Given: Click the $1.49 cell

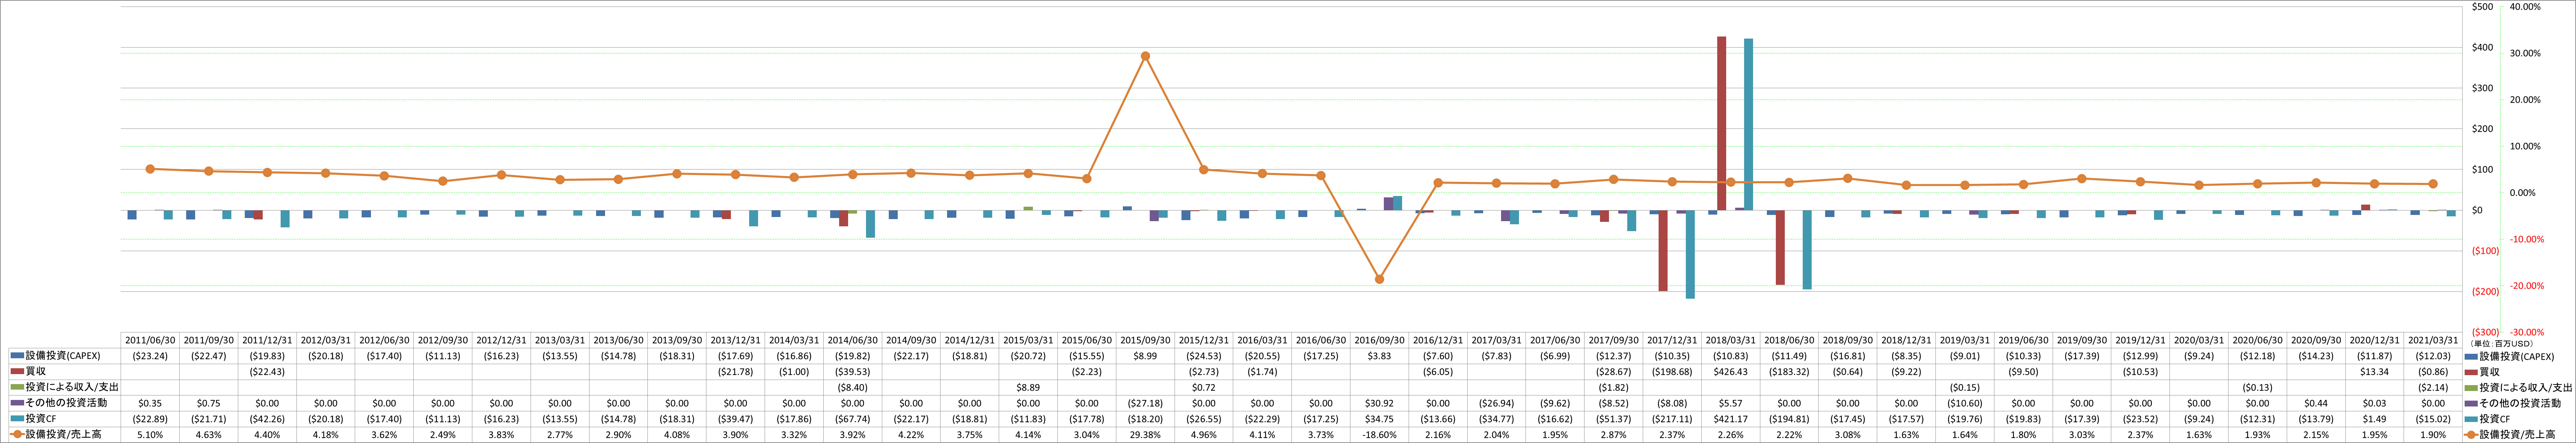Looking at the screenshot, I should click(x=2375, y=419).
